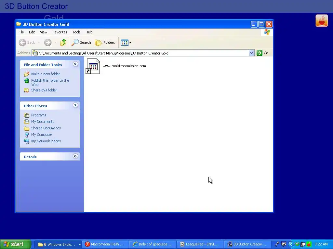Switch to Macromedia Flash taskbar button
Viewport: 333px width, 249px height.
106,244
